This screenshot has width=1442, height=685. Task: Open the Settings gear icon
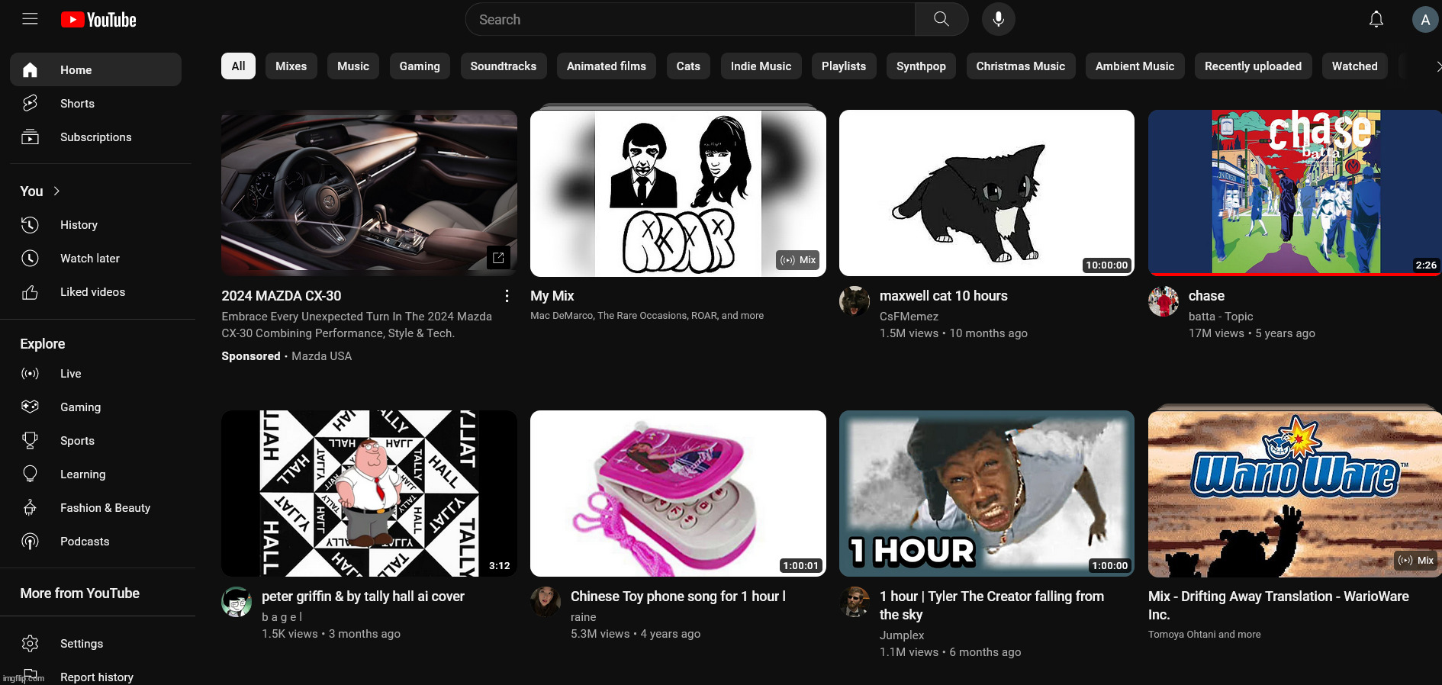(x=30, y=643)
